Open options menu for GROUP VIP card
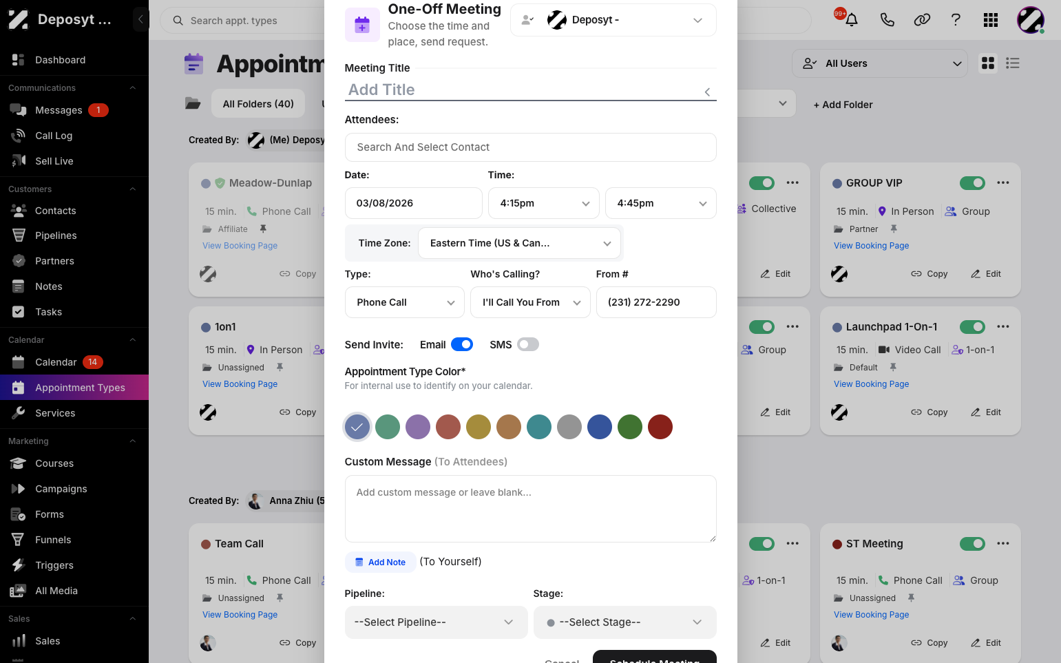Screen dimensions: 1061x663 pyautogui.click(x=1003, y=183)
